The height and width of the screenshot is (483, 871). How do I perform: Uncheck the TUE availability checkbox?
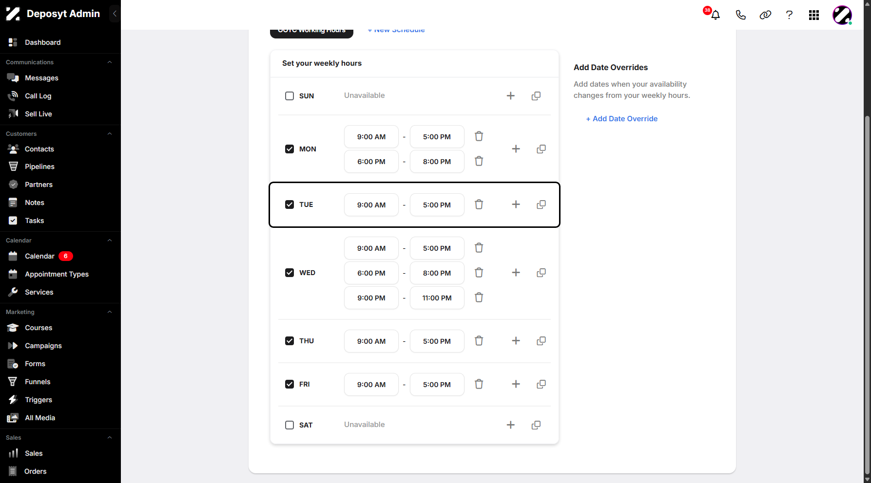pos(290,204)
